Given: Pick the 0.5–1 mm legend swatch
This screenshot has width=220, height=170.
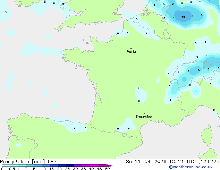Looking at the screenshot, I should (x=14, y=165).
